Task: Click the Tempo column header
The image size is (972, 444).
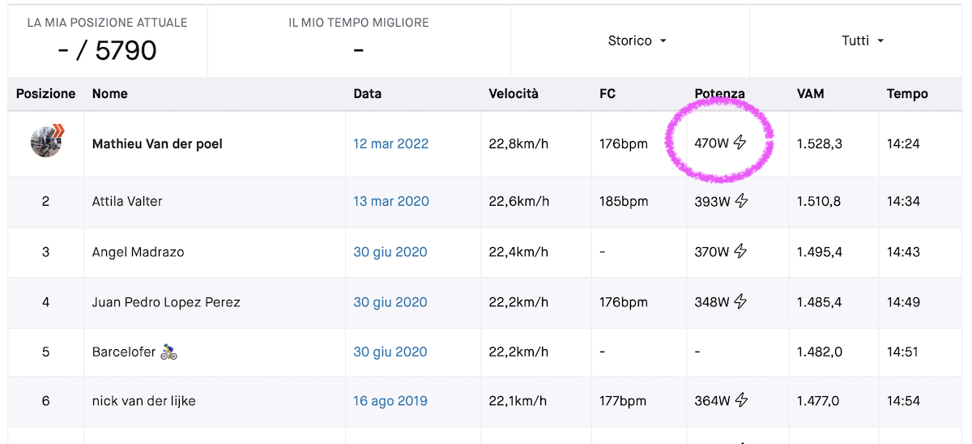Action: tap(907, 94)
